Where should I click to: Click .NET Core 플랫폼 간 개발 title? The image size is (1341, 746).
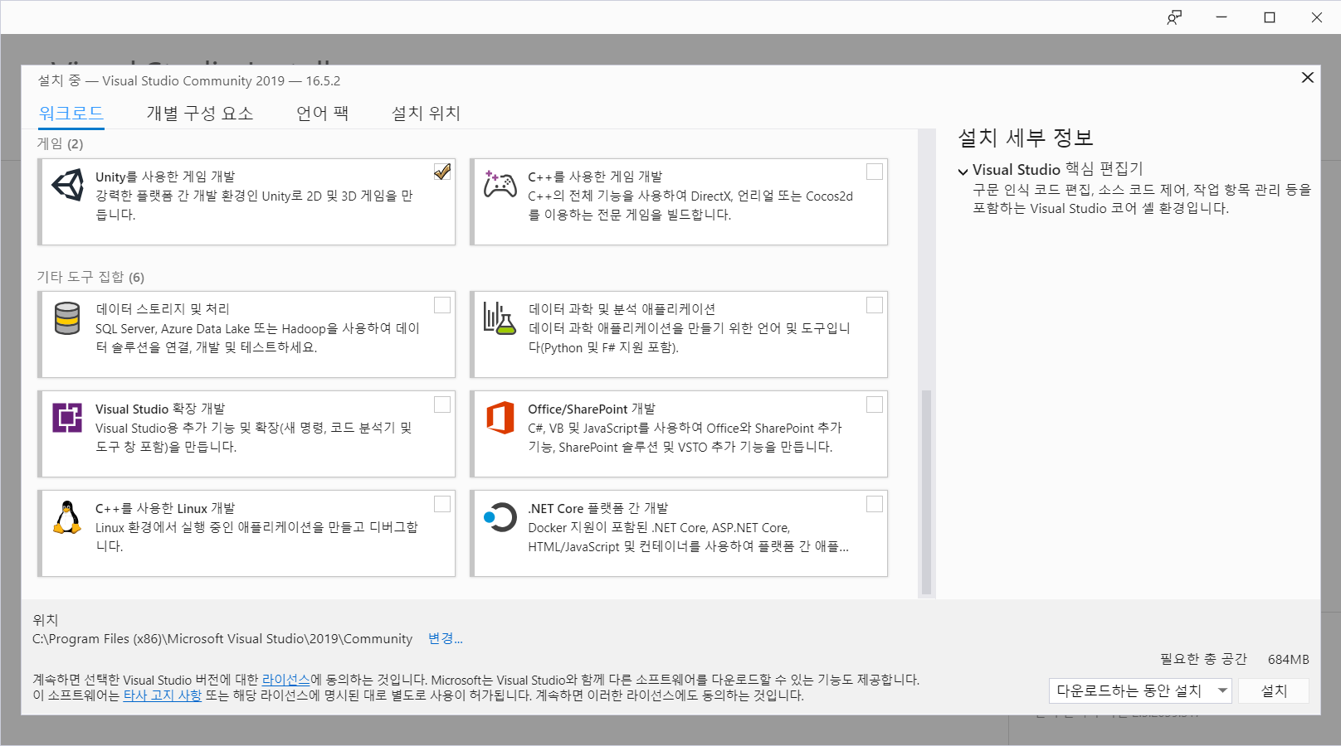tap(598, 508)
